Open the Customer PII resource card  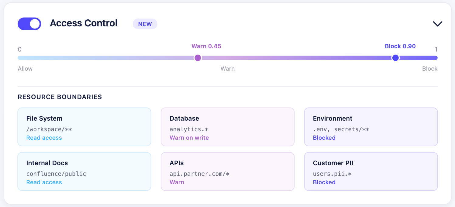click(x=371, y=171)
